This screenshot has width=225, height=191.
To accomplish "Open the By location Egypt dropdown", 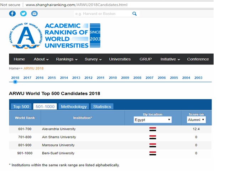I will coord(152,120).
